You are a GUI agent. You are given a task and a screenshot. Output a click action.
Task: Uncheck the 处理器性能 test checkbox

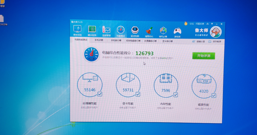coord(100,94)
